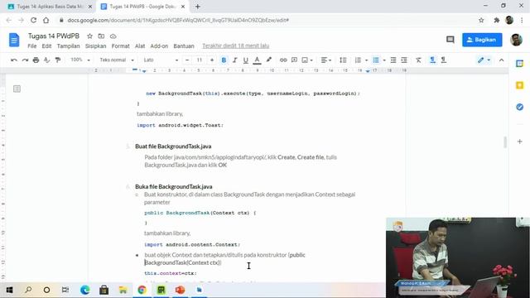Open the last edit history link

coord(235,46)
